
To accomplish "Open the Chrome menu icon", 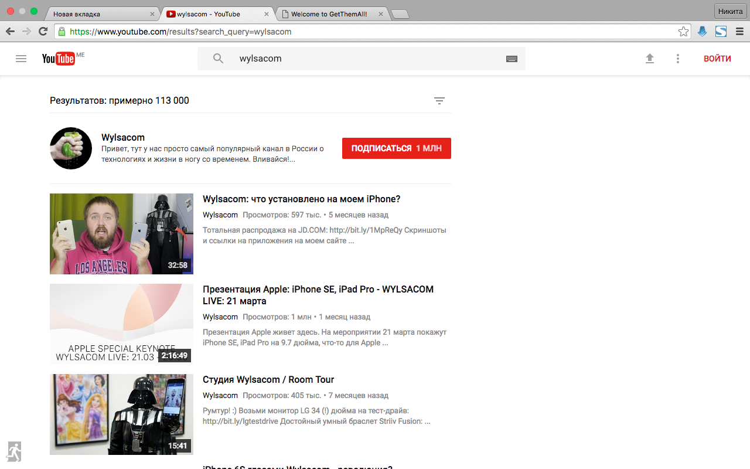I will pos(739,32).
